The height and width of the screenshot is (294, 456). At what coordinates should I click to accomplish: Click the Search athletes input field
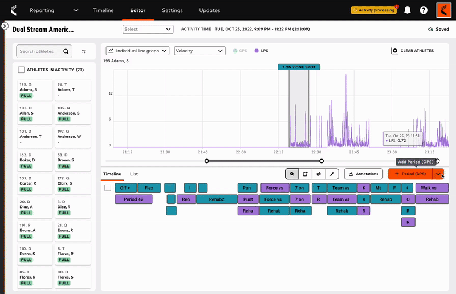(44, 51)
